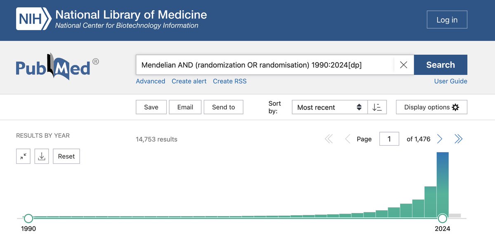Go to previous page arrow
This screenshot has width=495, height=244.
pos(347,139)
